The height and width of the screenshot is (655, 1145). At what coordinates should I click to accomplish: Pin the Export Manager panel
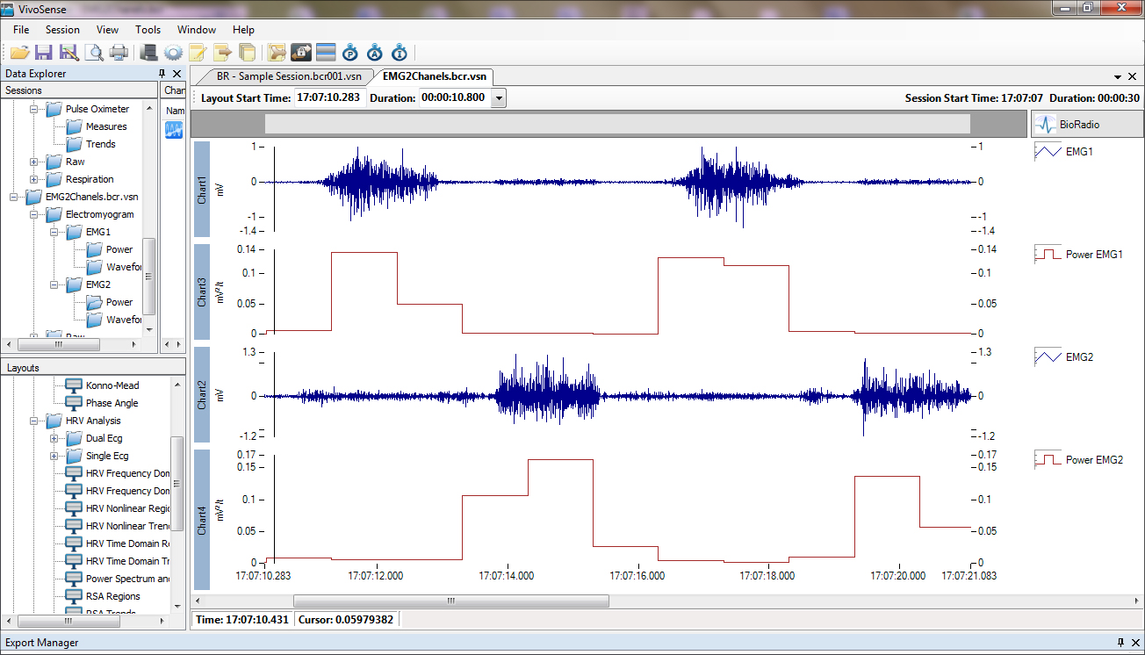(x=1121, y=643)
